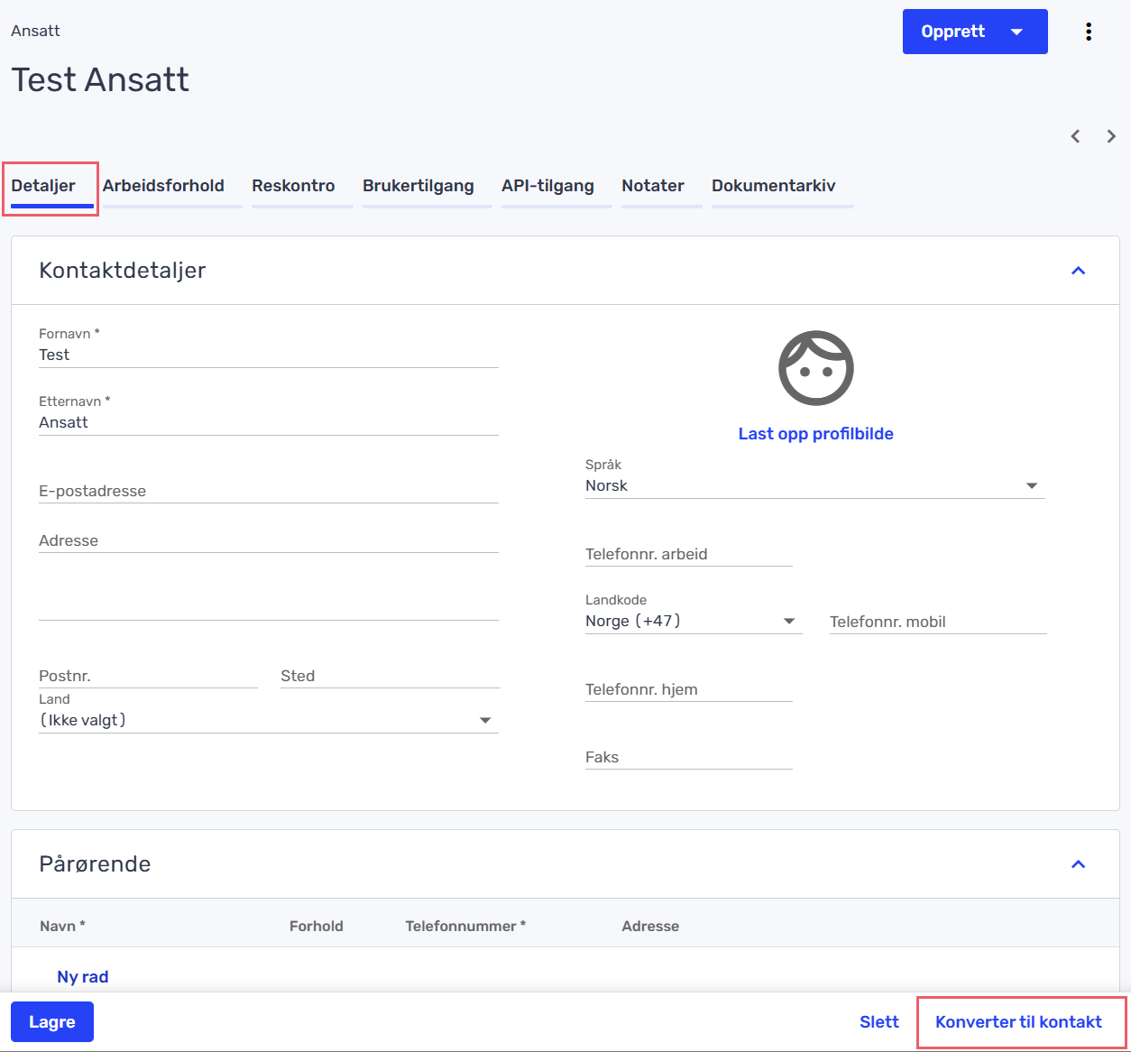Open the Opprett dropdown button
This screenshot has height=1052, width=1131.
tap(974, 32)
